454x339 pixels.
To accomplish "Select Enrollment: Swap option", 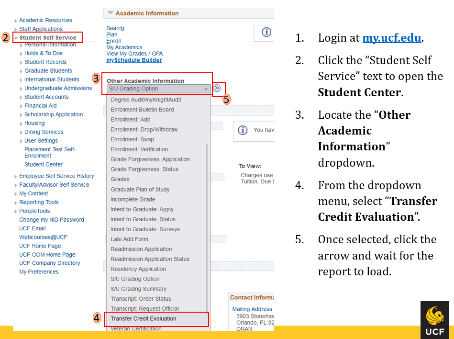I will (156, 139).
